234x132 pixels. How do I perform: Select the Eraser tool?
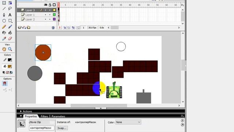pyautogui.click(x=10, y=38)
